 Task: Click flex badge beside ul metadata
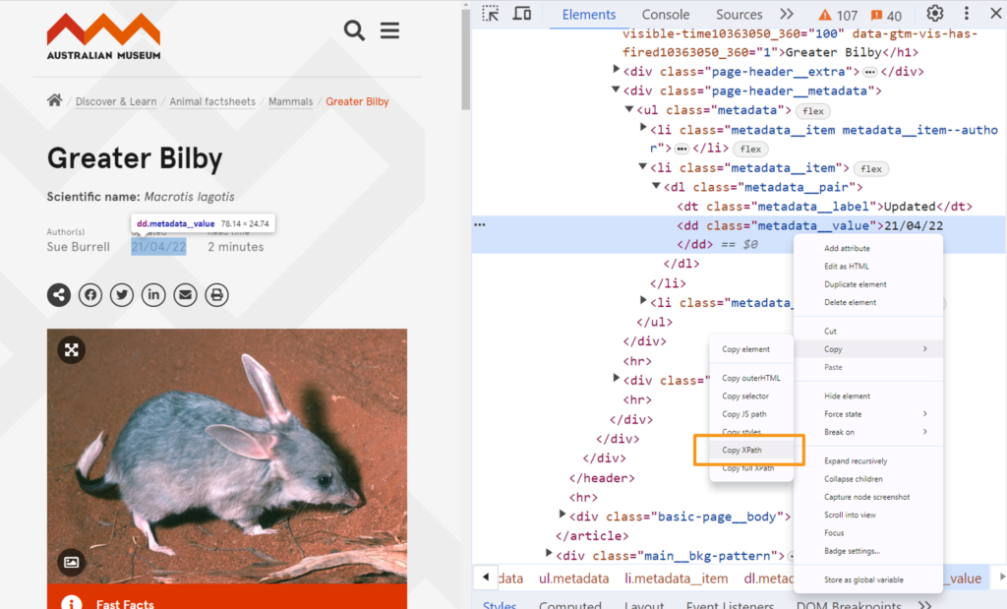point(813,111)
